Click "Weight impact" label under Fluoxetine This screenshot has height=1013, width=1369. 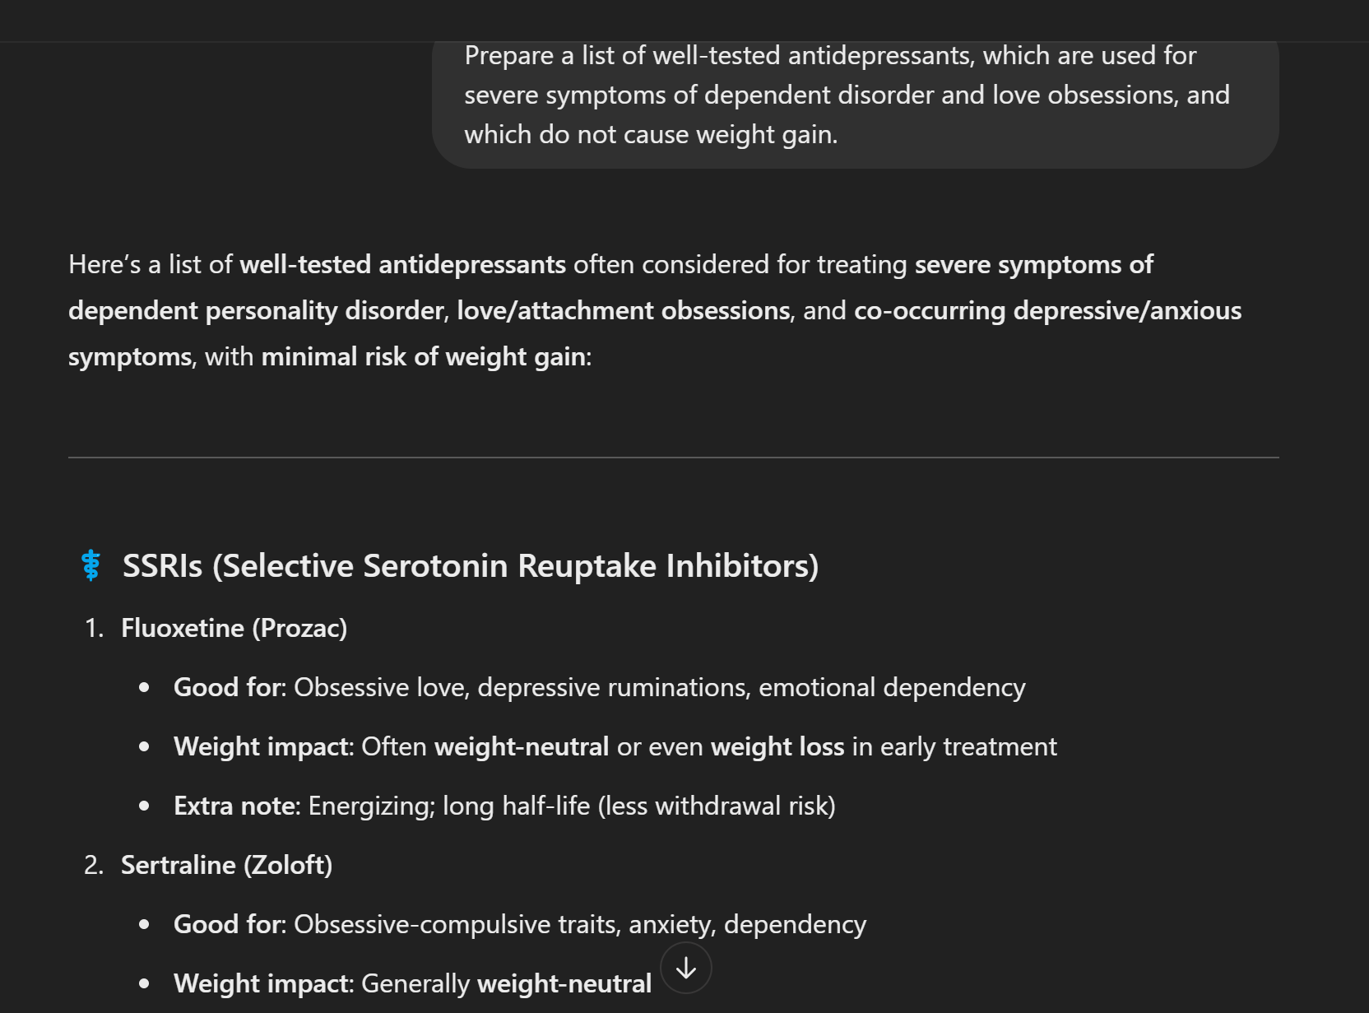[x=262, y=746]
